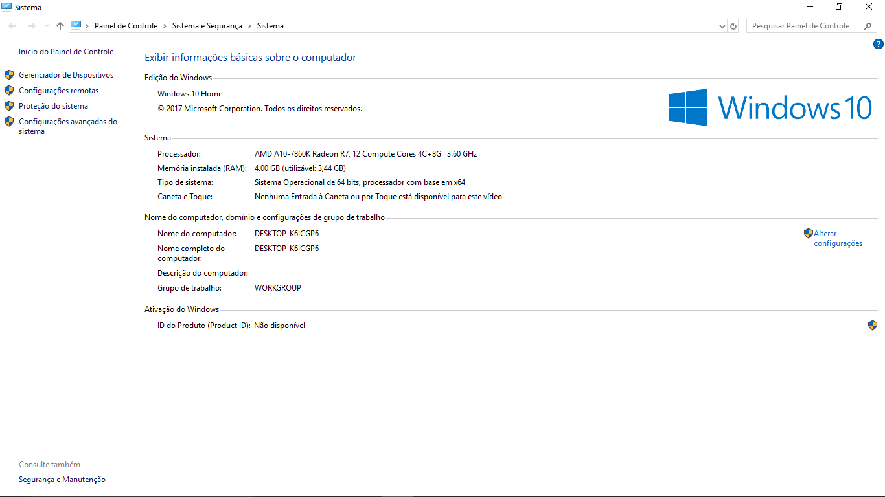Image resolution: width=885 pixels, height=497 pixels.
Task: Click the forward navigation arrow
Action: 31,26
